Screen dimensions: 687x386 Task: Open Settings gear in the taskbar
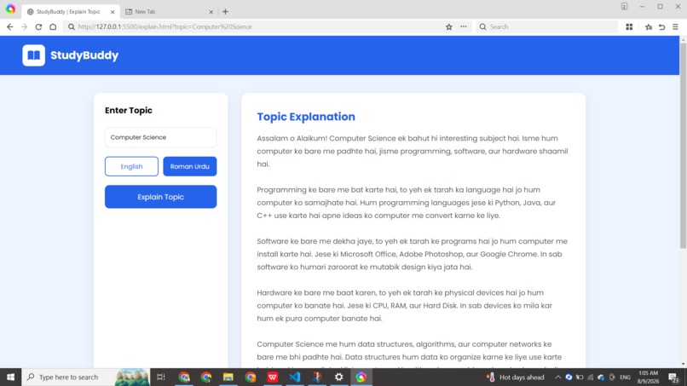point(338,377)
